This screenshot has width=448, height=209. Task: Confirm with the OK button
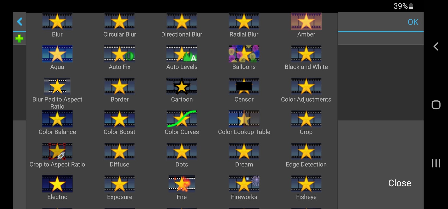pos(413,22)
